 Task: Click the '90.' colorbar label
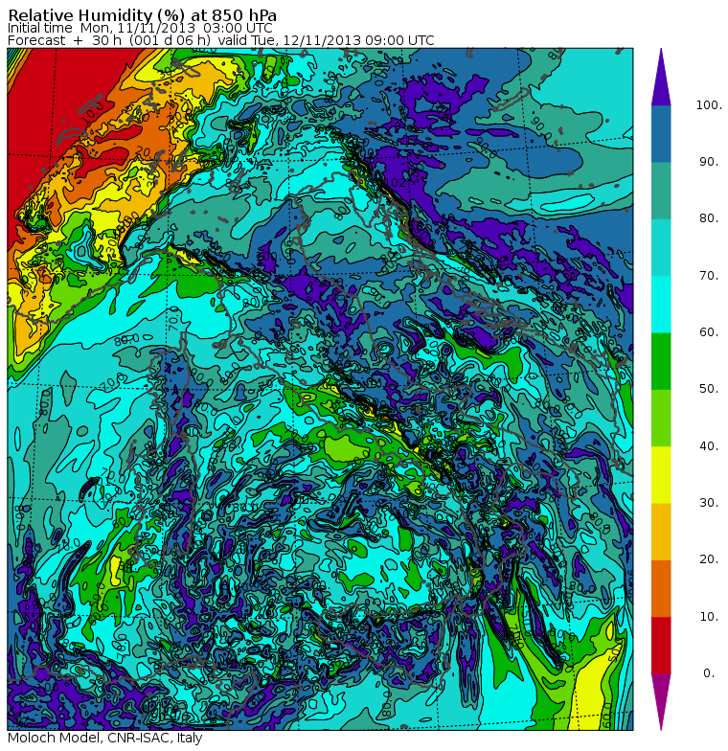pyautogui.click(x=709, y=162)
